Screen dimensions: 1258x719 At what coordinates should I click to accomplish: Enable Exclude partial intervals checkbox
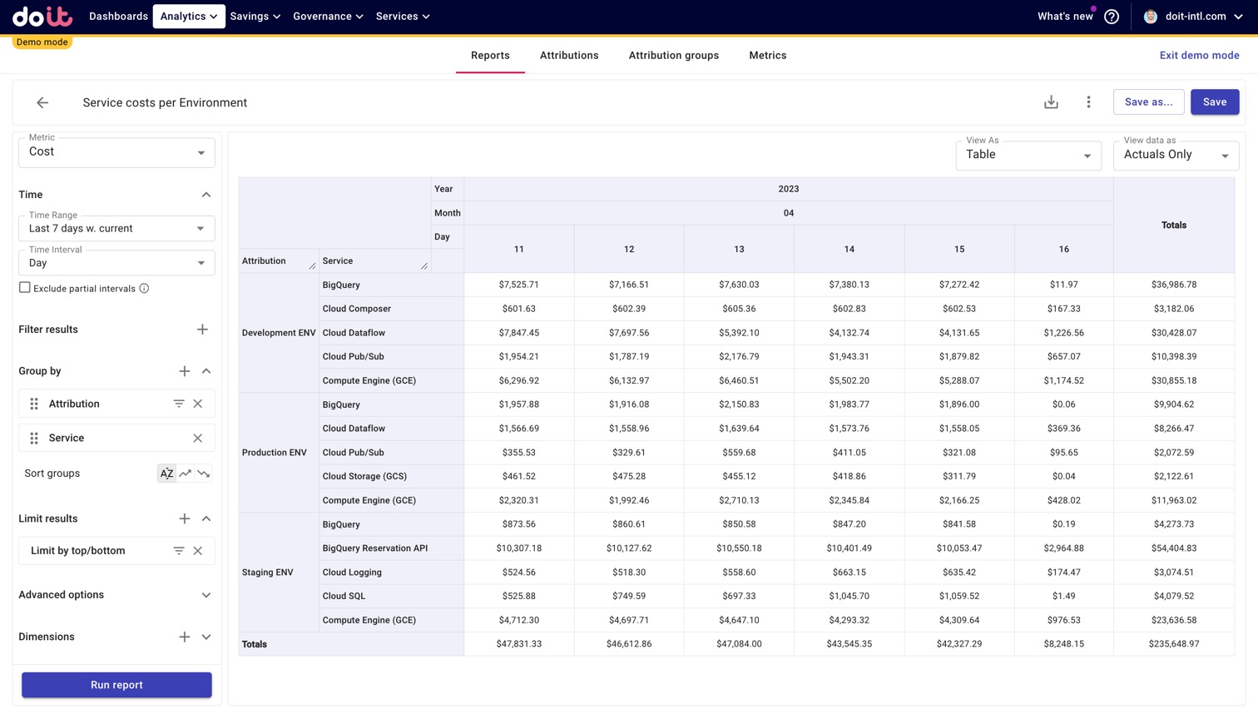tap(25, 288)
